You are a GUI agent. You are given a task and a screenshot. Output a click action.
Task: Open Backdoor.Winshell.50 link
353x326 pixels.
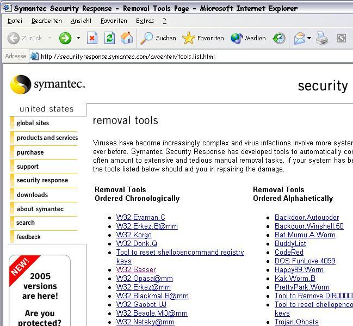point(309,226)
